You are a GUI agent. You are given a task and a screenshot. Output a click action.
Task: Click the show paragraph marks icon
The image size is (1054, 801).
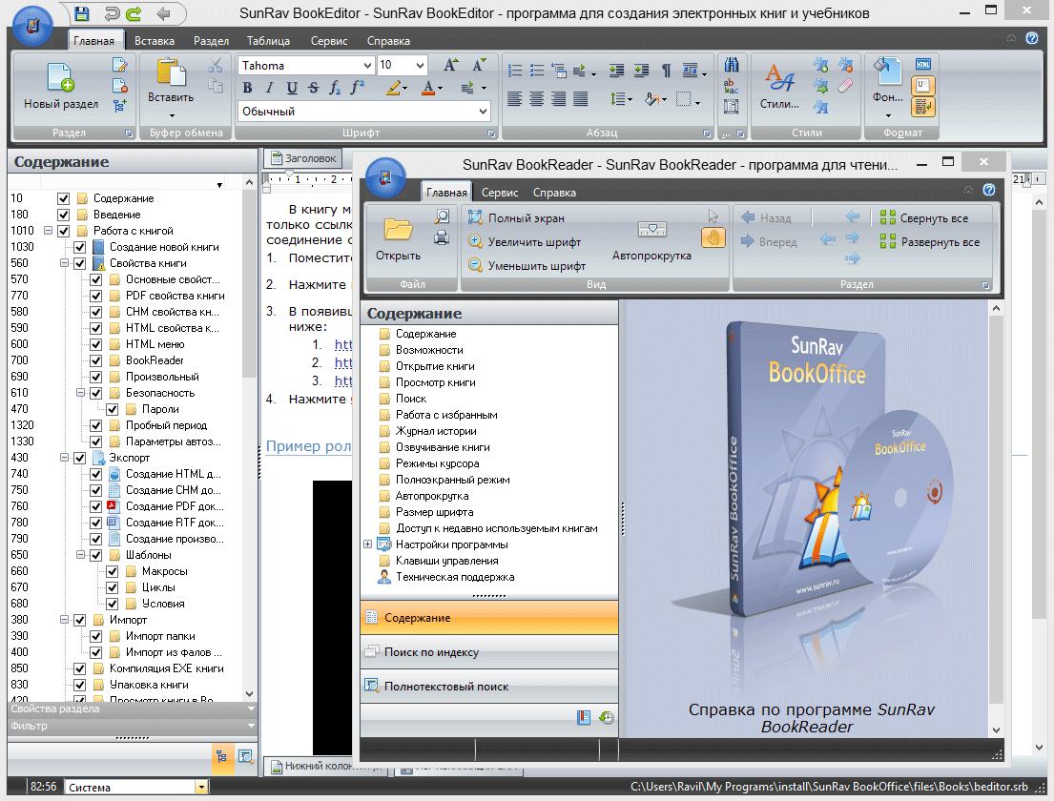point(666,70)
